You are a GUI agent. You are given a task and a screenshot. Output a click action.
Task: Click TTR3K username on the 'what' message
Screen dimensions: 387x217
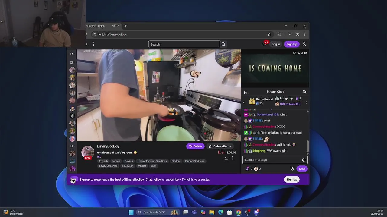pos(257,121)
